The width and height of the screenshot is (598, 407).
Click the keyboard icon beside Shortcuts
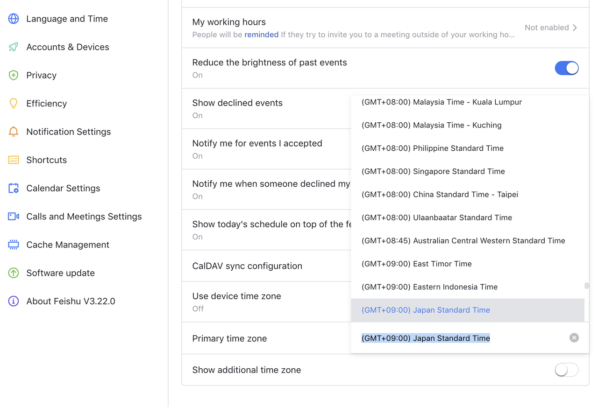[14, 160]
